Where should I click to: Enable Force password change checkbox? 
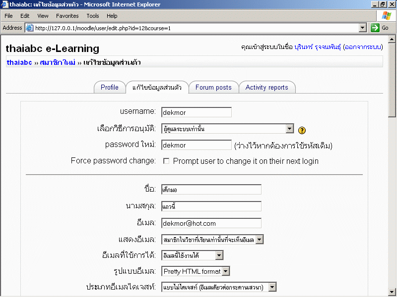click(x=166, y=161)
